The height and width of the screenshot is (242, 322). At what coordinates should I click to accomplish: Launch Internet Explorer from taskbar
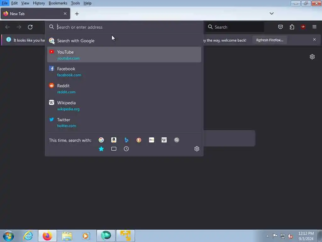point(28,236)
